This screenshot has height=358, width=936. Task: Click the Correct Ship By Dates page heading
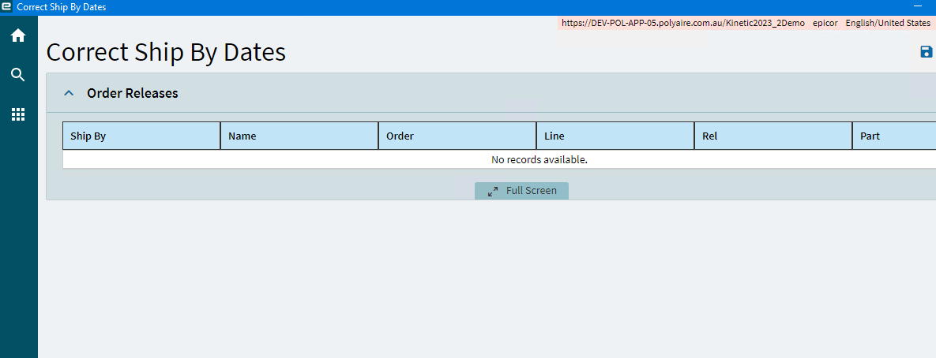166,52
